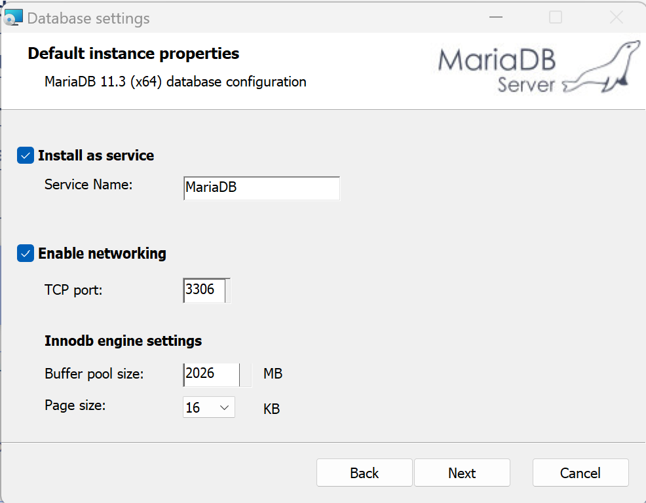Click the Service Name input field
The height and width of the screenshot is (503, 646).
261,188
